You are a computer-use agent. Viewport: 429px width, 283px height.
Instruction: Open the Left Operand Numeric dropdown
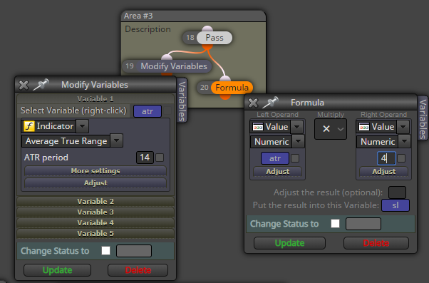coord(298,141)
